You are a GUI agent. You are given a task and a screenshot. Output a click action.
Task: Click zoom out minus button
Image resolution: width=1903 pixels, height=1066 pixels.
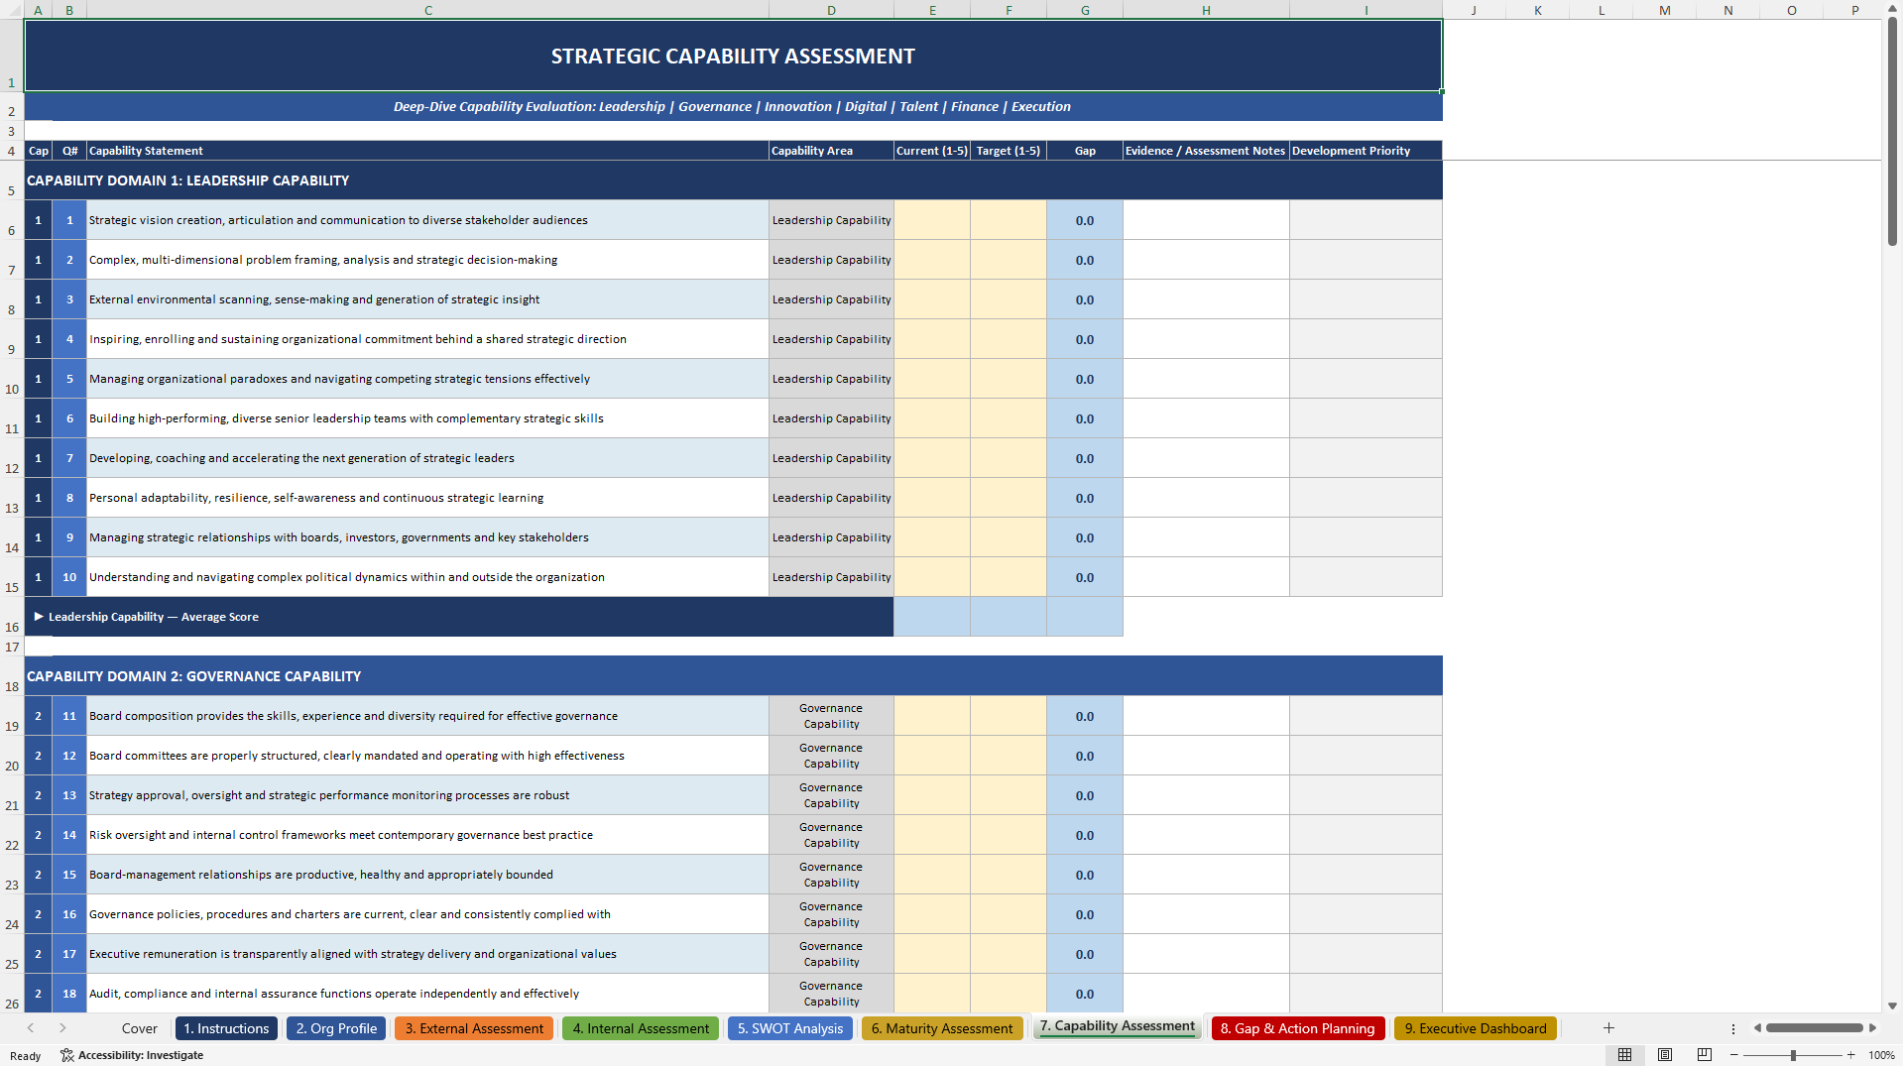1734,1055
